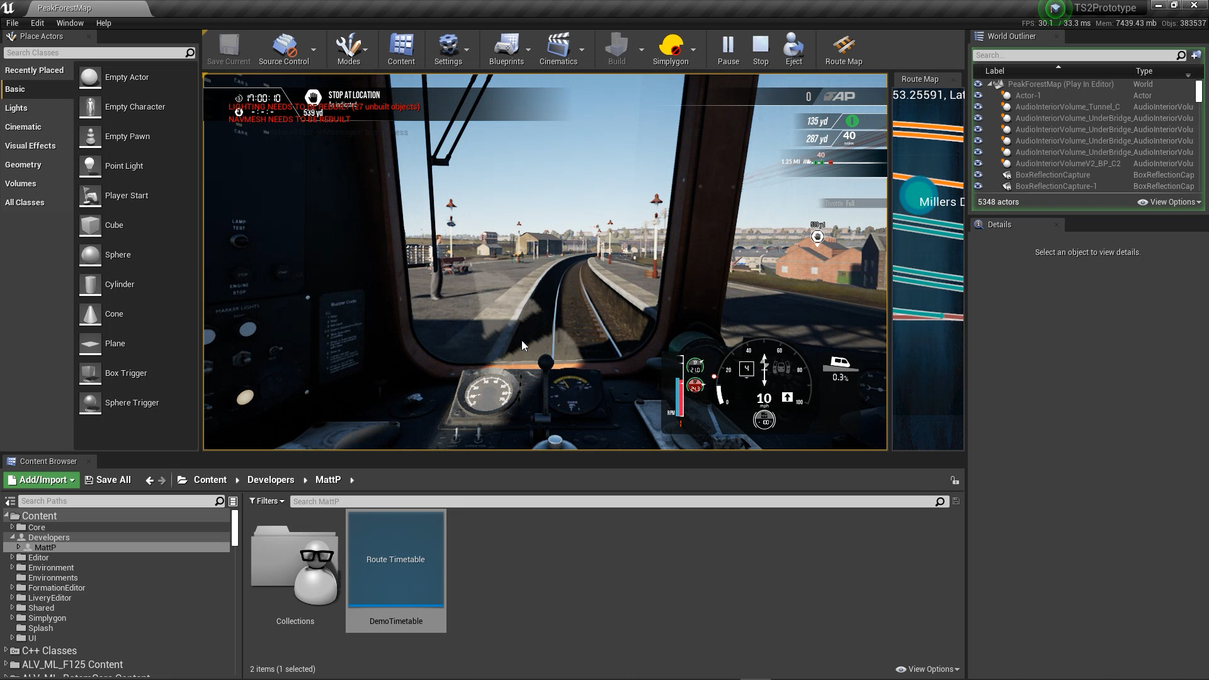Toggle visibility of the AudioInteriorVolume_Tunnel_C actor
The width and height of the screenshot is (1209, 680).
coord(978,107)
